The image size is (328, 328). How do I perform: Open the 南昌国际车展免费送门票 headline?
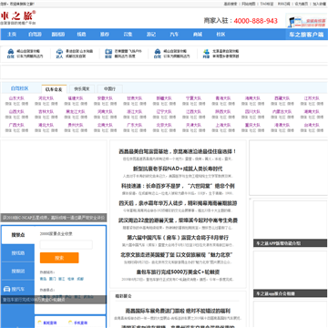178,311
